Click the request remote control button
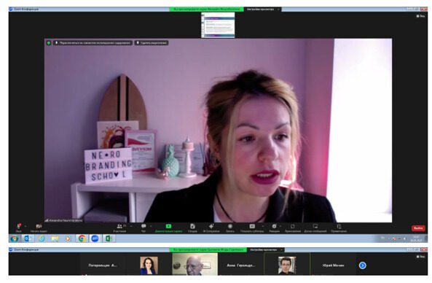432x283 pixels. [x=152, y=43]
